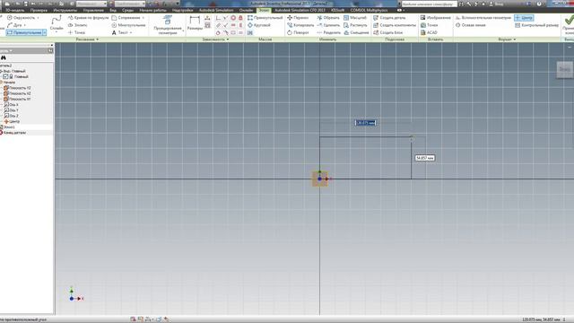Select the Масштаб (scale) tool
The width and height of the screenshot is (574, 323).
click(355, 18)
